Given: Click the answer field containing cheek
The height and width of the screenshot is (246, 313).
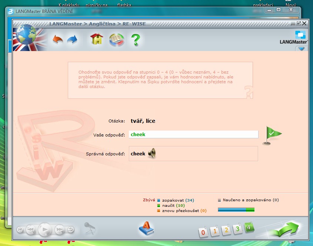Looking at the screenshot, I should point(193,135).
